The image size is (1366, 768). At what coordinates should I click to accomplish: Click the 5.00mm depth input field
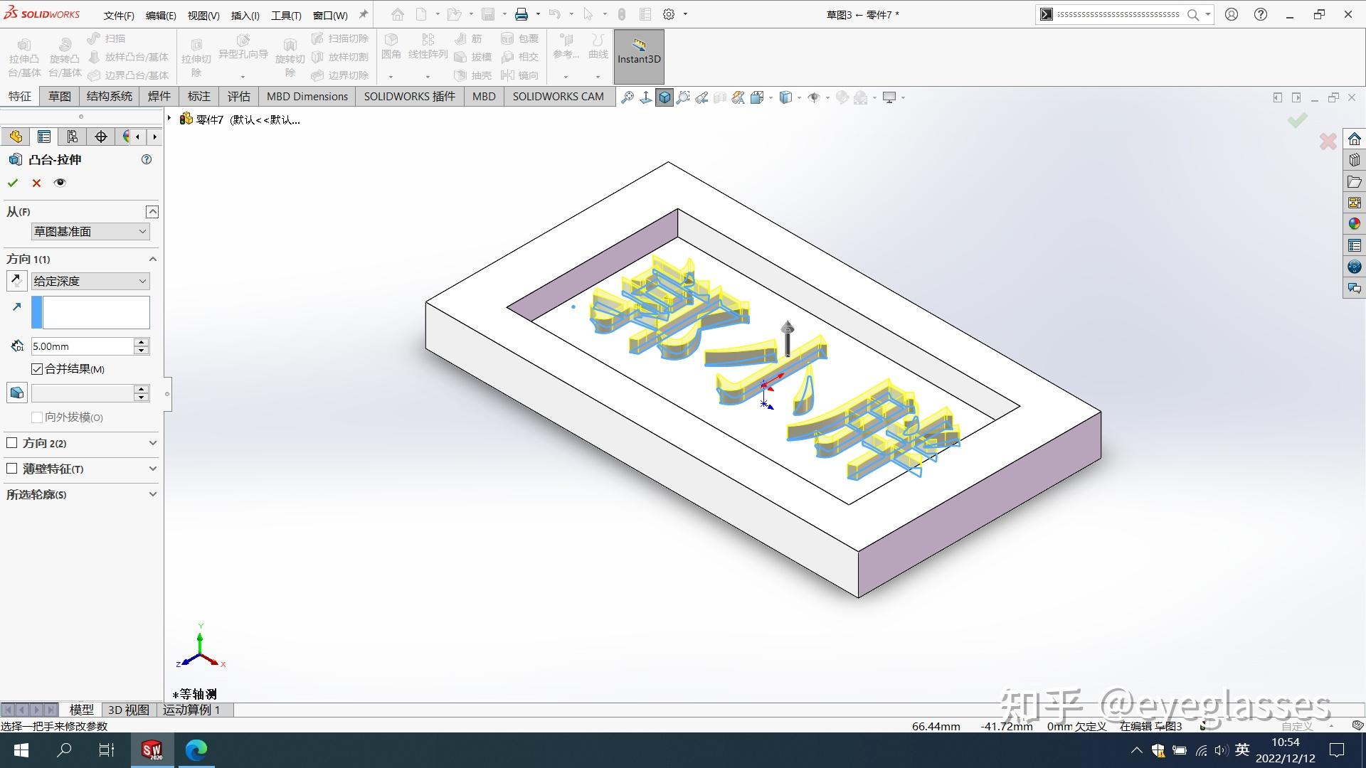(81, 346)
